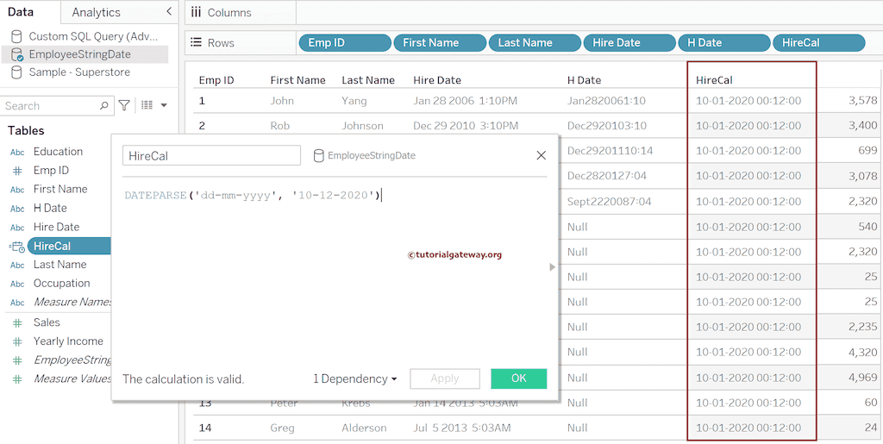Select the EmployeeStringDate data source icon
The image size is (883, 444).
[x=17, y=54]
